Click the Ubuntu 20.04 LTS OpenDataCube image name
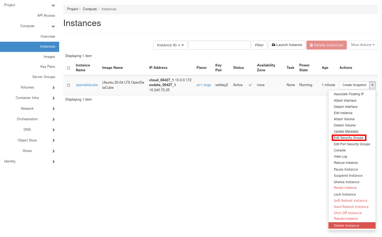The height and width of the screenshot is (237, 382). click(x=123, y=85)
